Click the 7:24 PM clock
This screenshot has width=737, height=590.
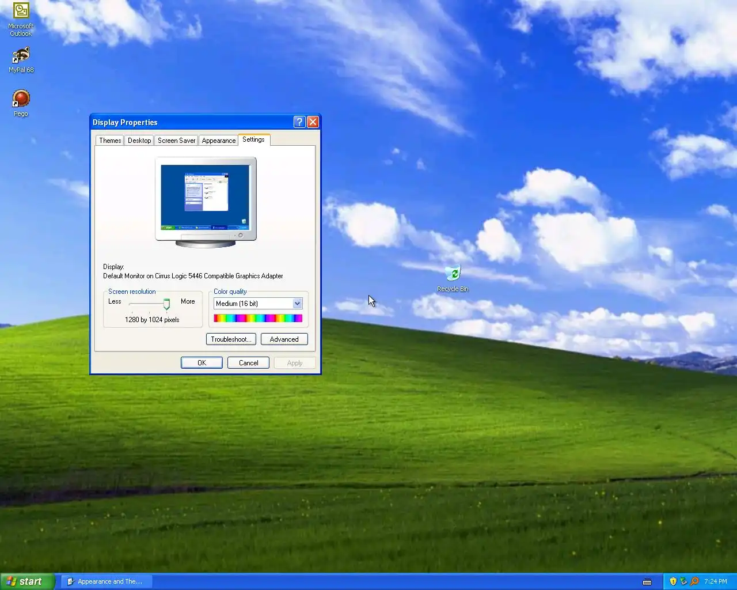tap(716, 581)
